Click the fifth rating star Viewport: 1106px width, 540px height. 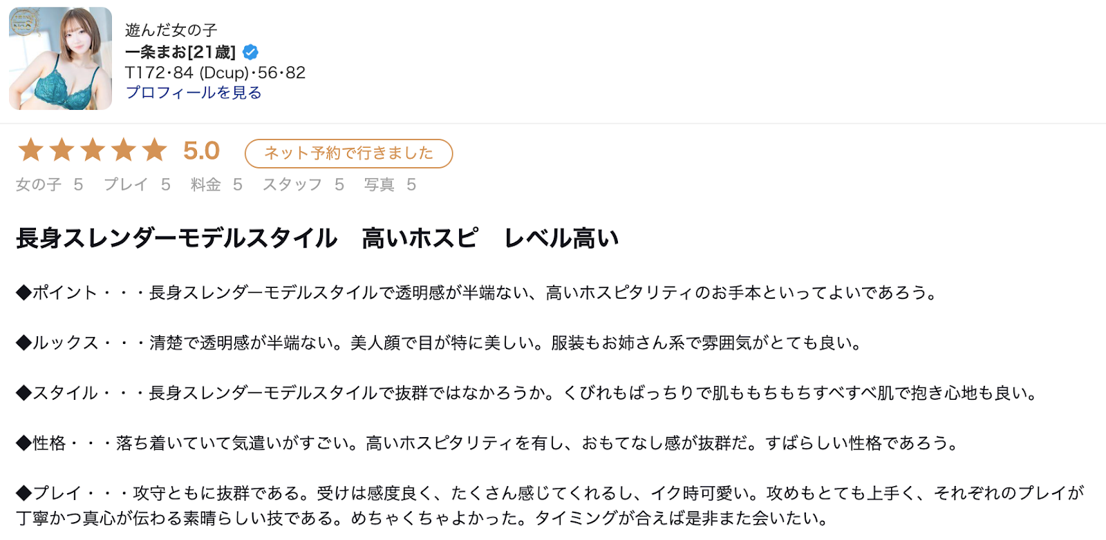155,150
